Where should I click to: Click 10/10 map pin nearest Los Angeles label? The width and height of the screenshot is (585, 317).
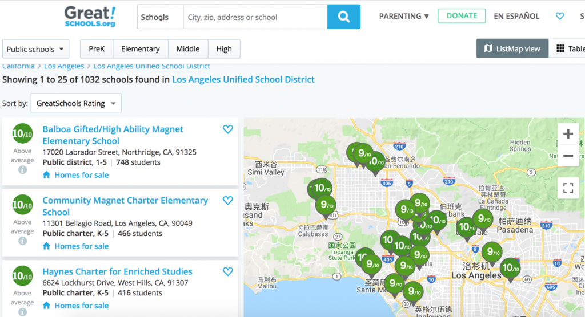point(510,268)
